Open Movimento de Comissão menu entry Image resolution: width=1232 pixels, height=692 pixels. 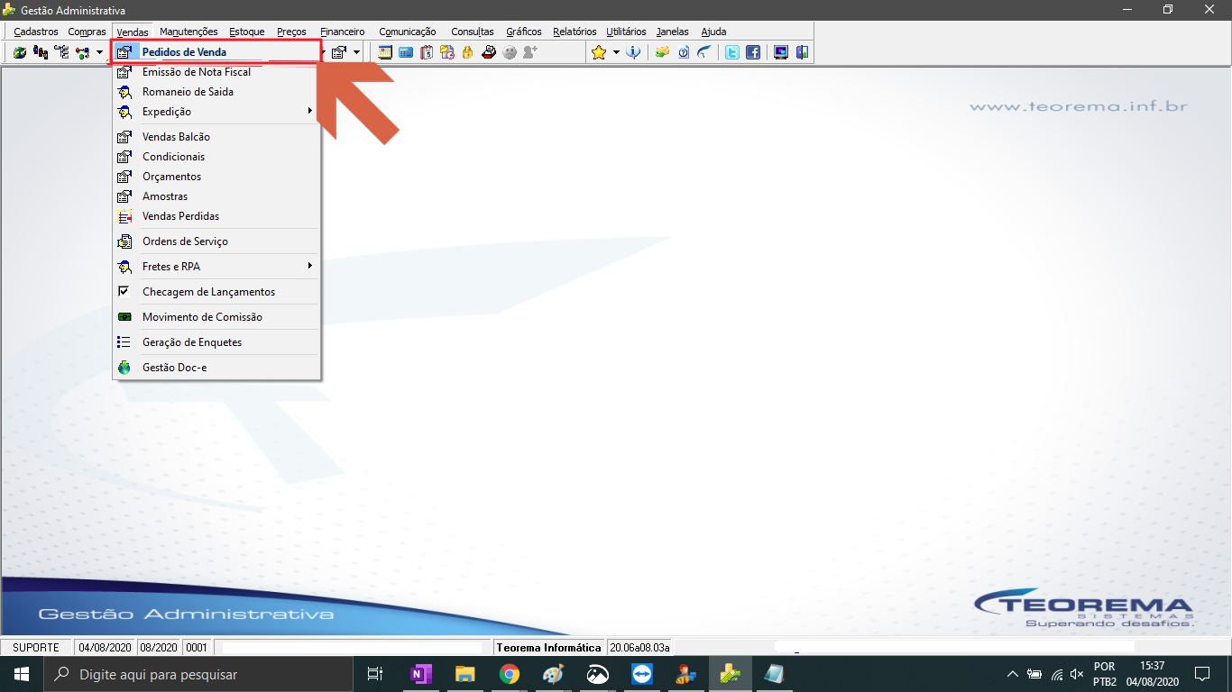(x=216, y=317)
